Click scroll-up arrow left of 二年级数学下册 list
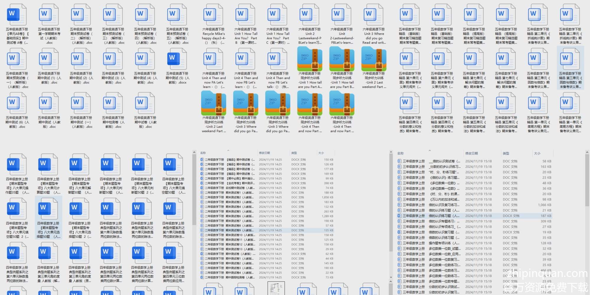Image resolution: width=590 pixels, height=295 pixels. click(x=194, y=153)
